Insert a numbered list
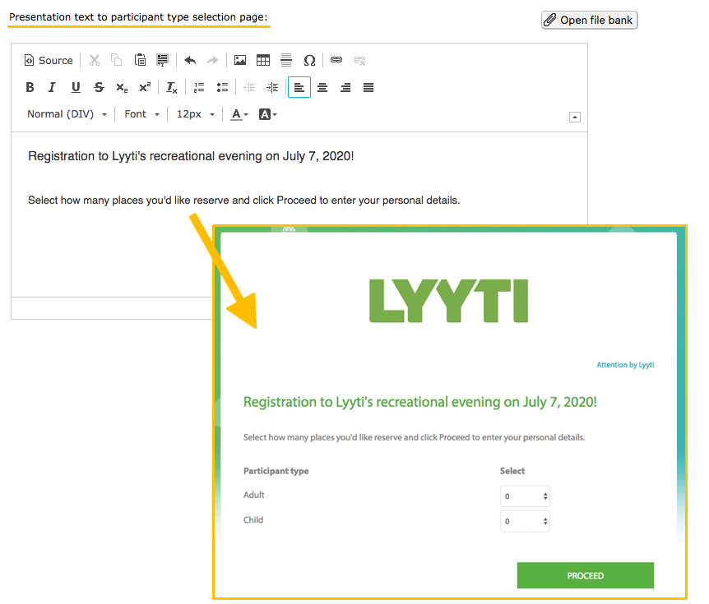Viewport: 709px width, 604px height. 199,87
